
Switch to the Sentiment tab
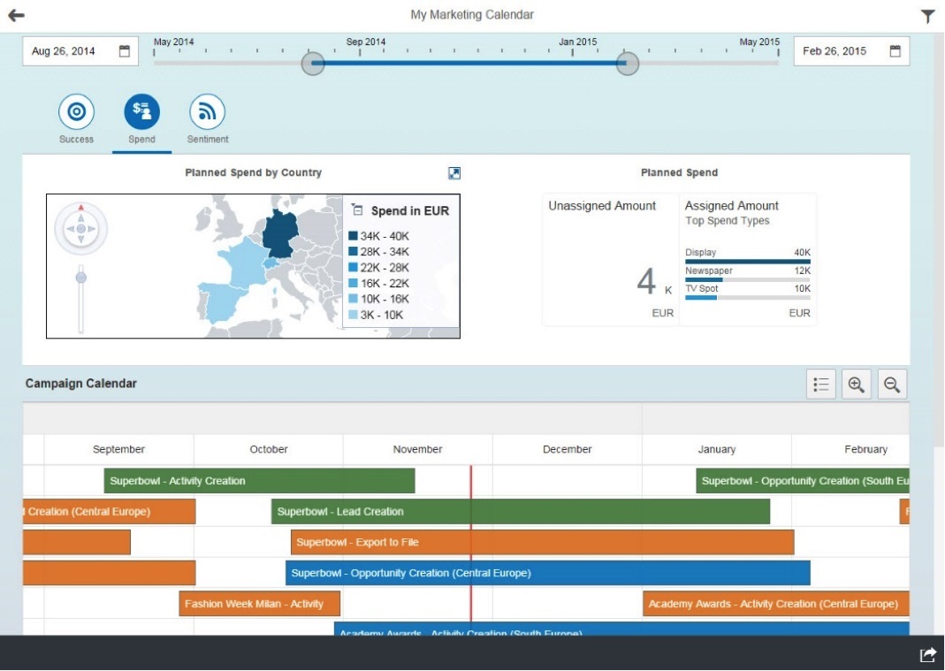pyautogui.click(x=207, y=111)
